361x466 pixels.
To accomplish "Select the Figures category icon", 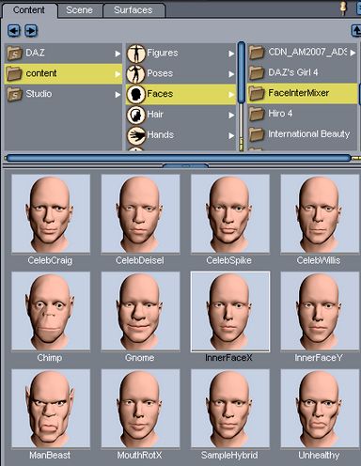I will point(135,54).
